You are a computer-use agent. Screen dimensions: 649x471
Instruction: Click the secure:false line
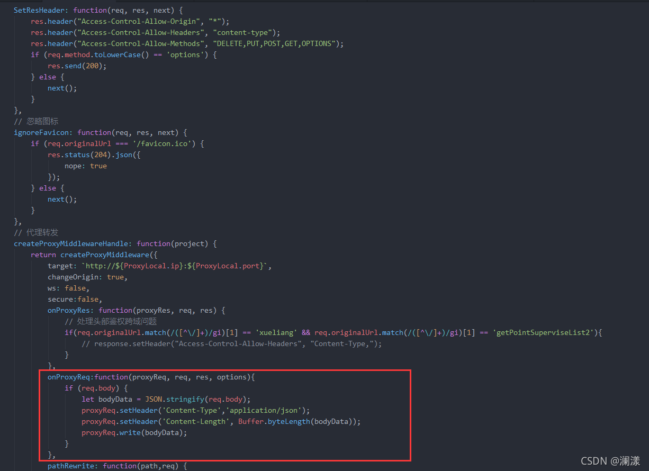[x=75, y=299]
